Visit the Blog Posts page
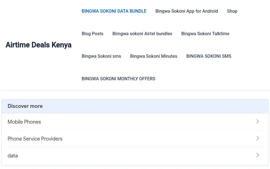 [93, 34]
